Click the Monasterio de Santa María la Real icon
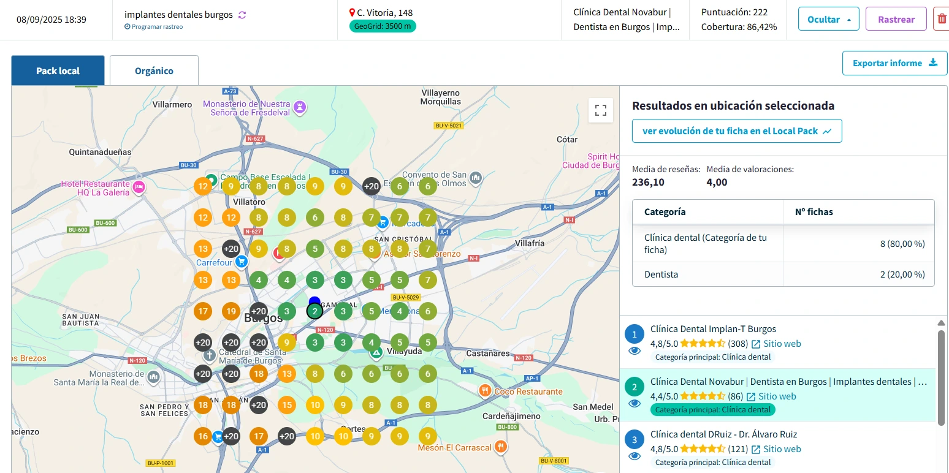949x473 pixels. tap(153, 376)
